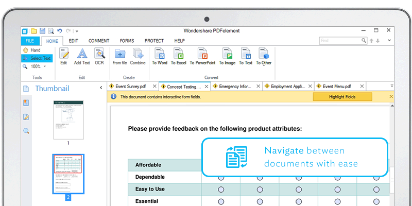
Task: Redo the last undone action
Action: point(68,31)
